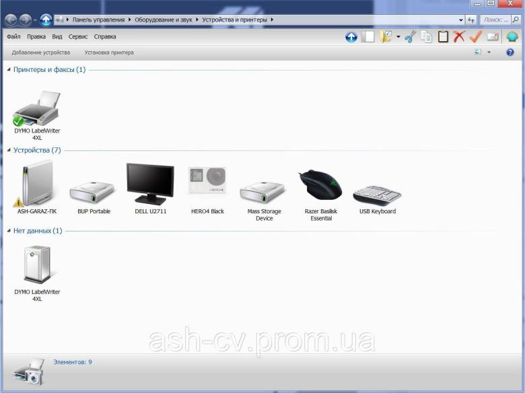This screenshot has width=525, height=393.
Task: Select the HERO4 Black camera
Action: point(207,190)
